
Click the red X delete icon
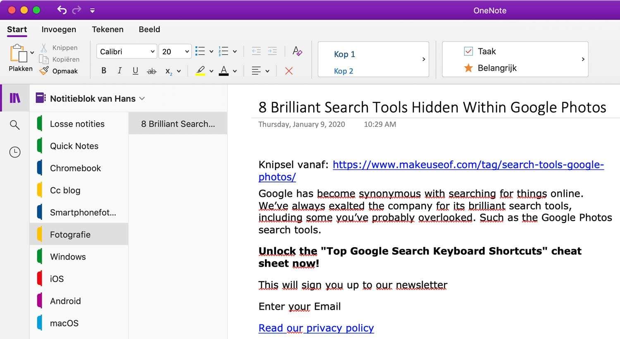click(289, 71)
